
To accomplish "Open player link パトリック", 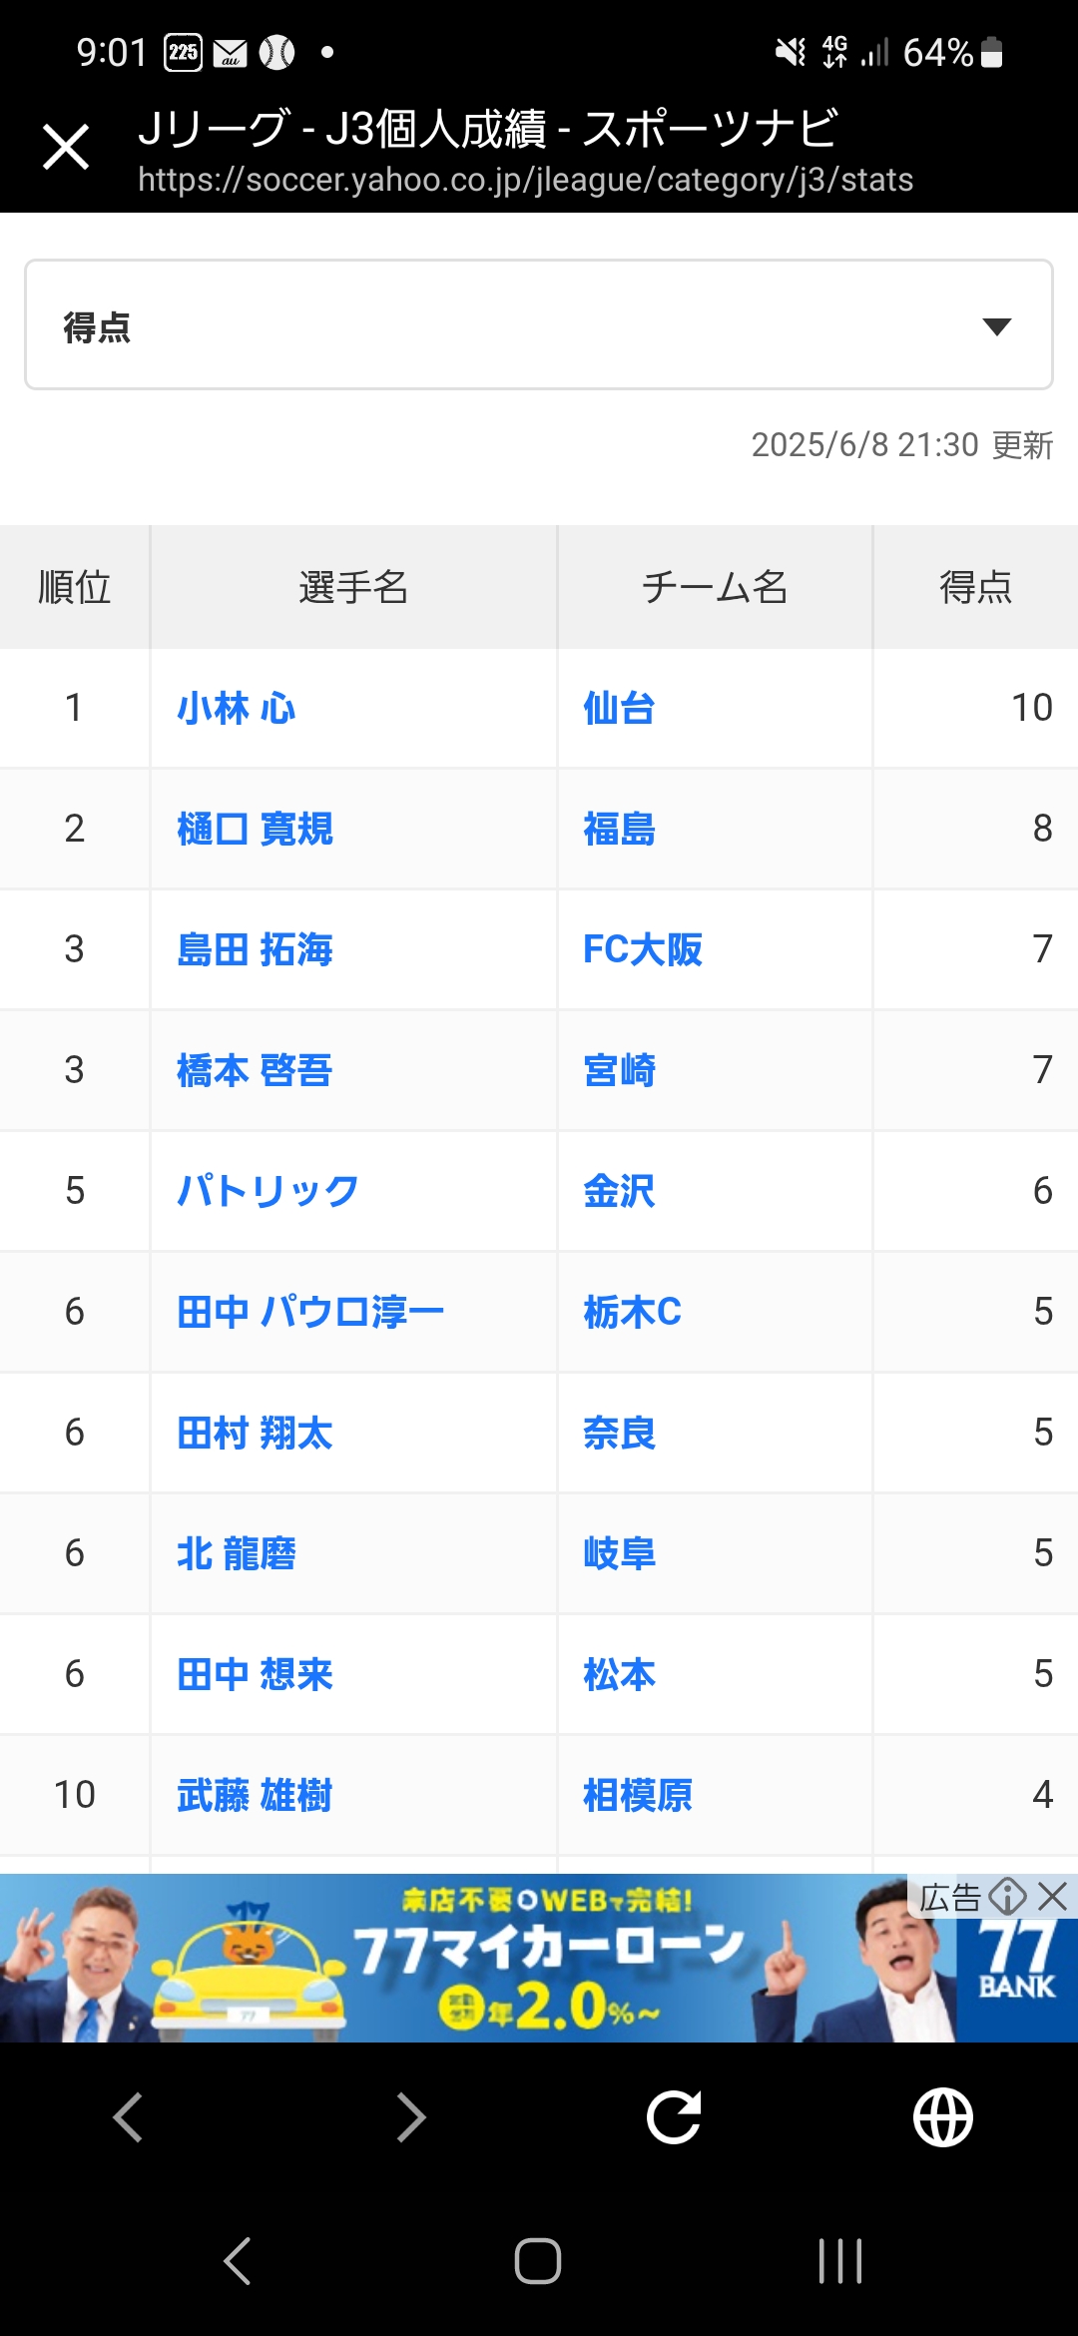I will 268,1190.
